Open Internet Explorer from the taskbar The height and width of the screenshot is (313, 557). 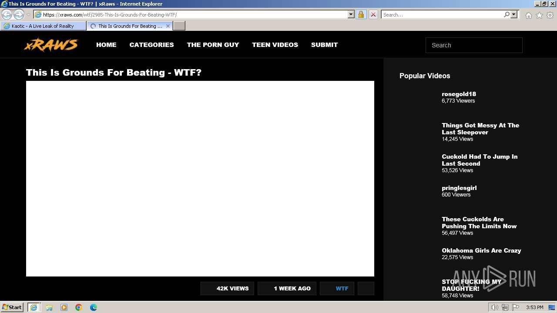point(34,307)
